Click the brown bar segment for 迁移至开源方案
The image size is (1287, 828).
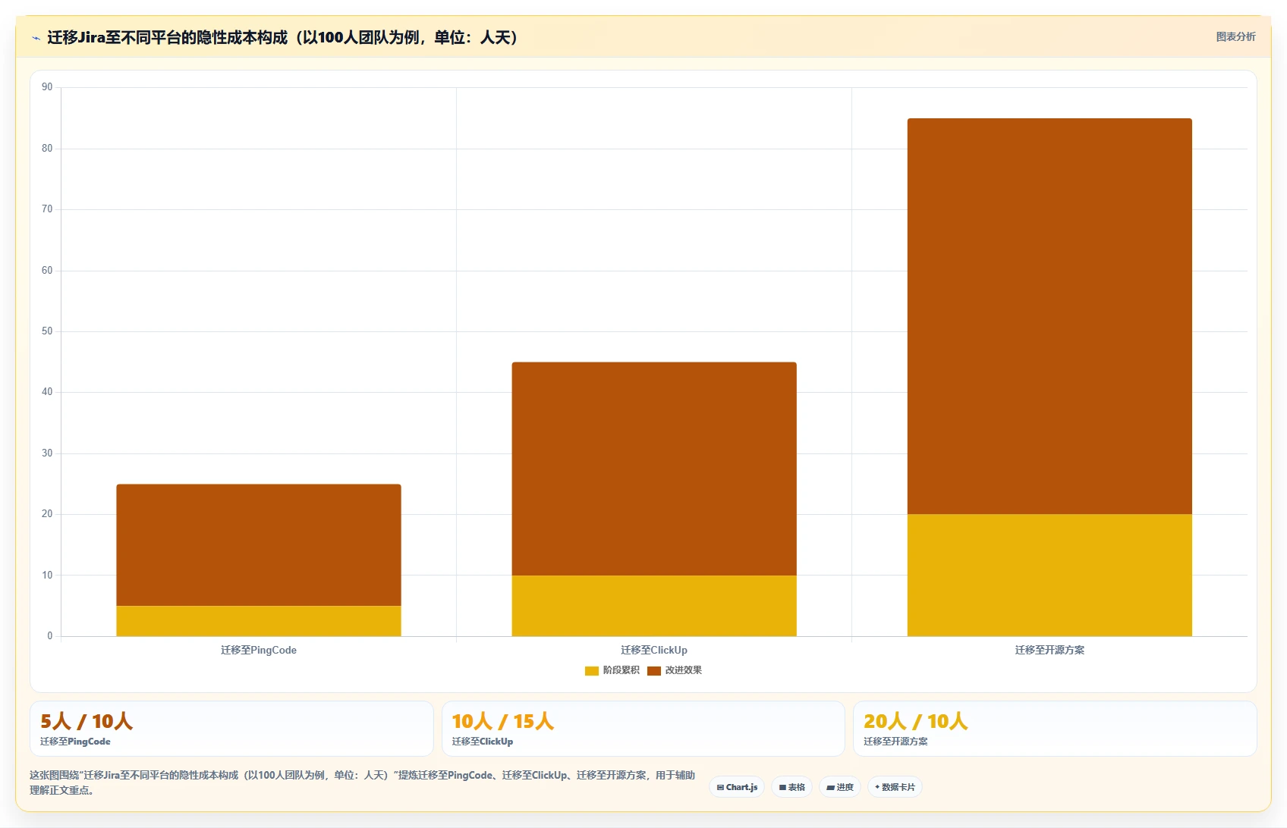coord(1049,316)
